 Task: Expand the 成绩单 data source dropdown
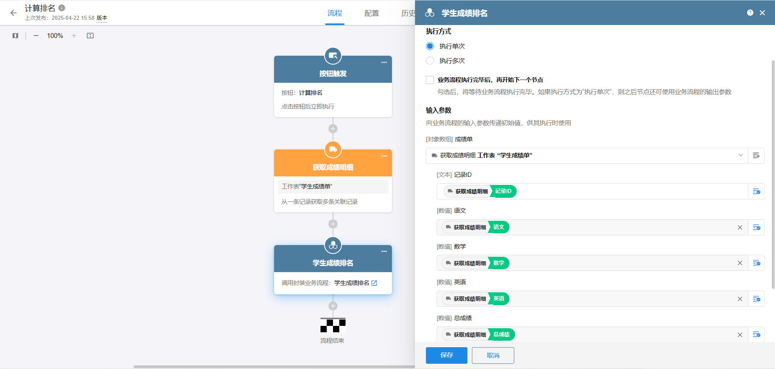pyautogui.click(x=740, y=155)
